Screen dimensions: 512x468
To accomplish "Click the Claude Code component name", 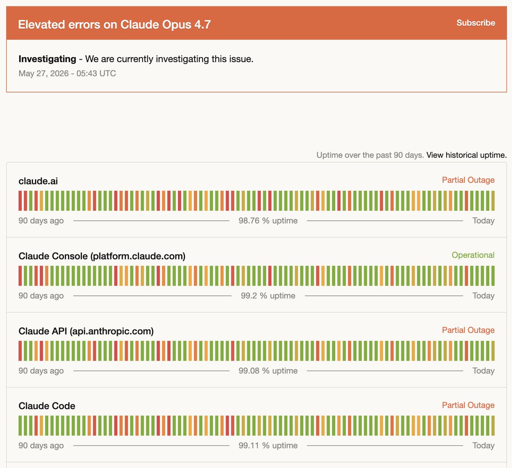I will [x=47, y=406].
